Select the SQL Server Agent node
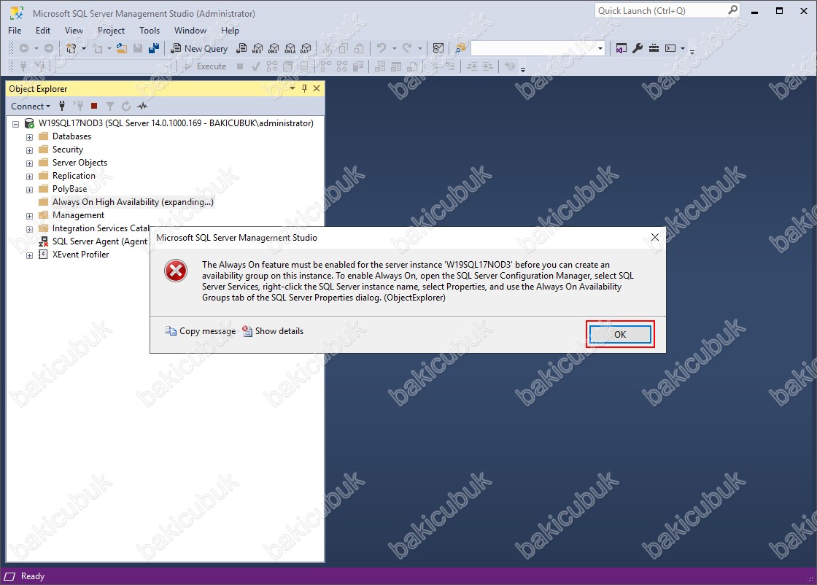 coord(99,241)
